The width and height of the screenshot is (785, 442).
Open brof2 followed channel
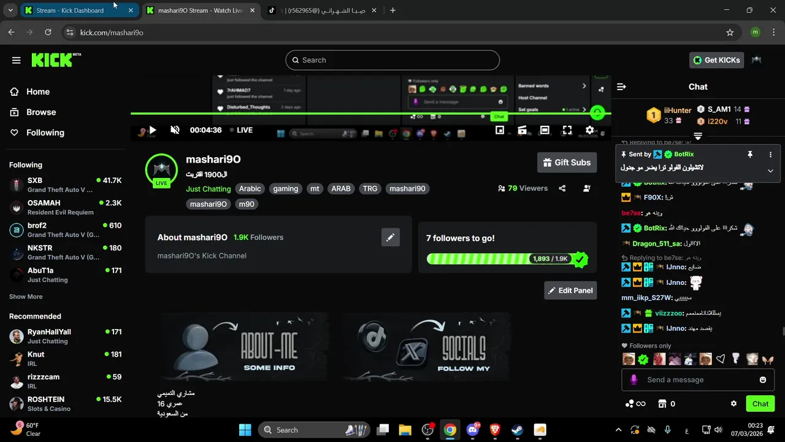pyautogui.click(x=66, y=230)
